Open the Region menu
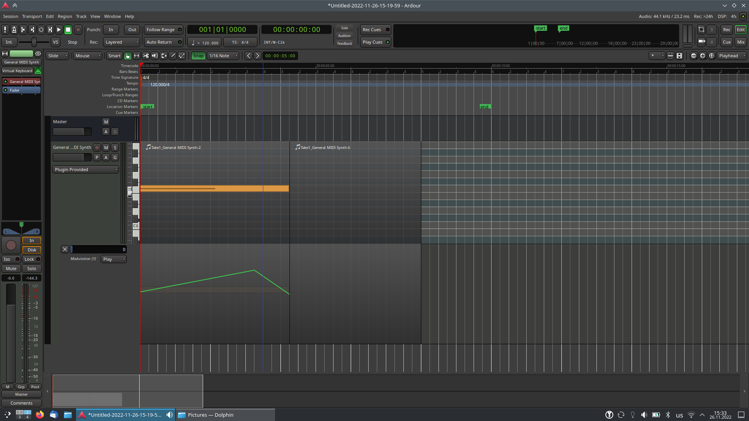The image size is (749, 421). 65,16
